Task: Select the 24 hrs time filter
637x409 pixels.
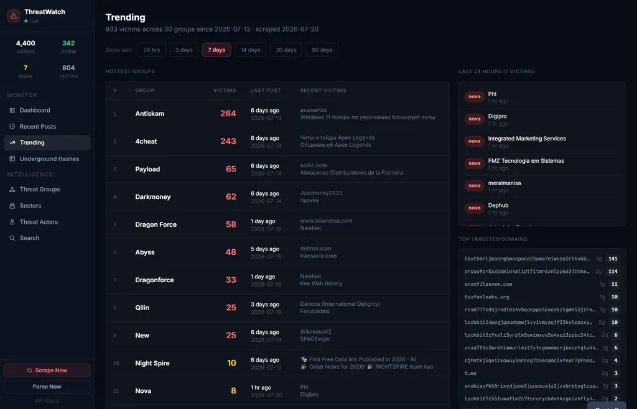Action: (152, 50)
